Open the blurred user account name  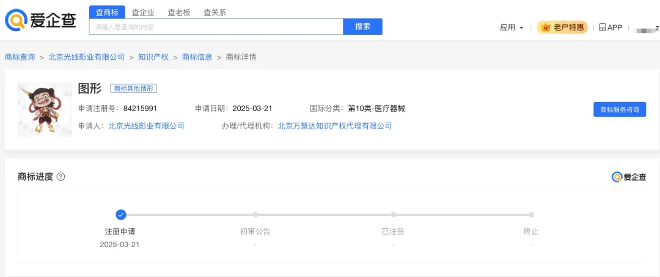coord(647,28)
